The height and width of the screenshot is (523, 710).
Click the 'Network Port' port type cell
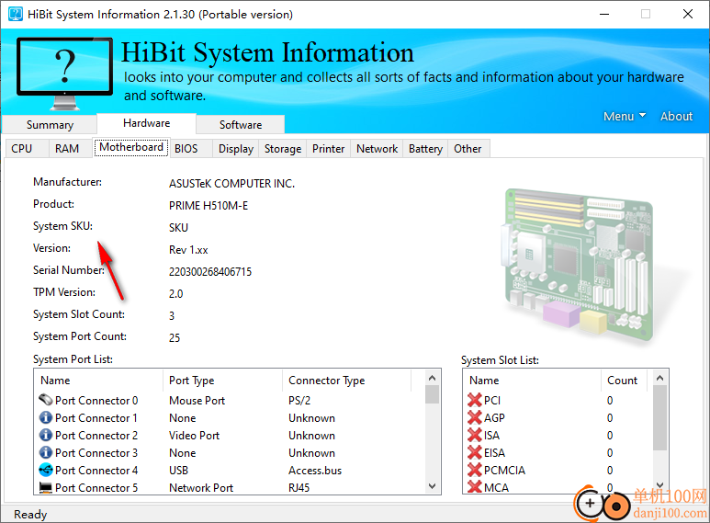(x=201, y=488)
